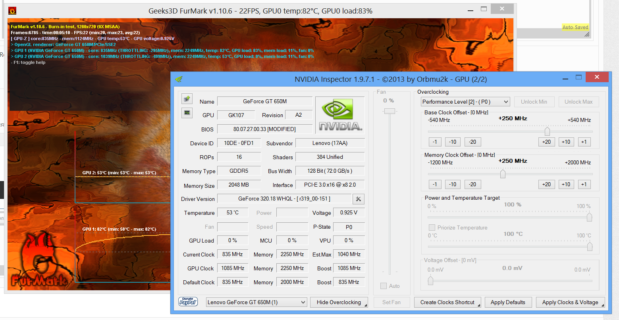
Task: Click memory clock +1 step button
Action: 584,184
